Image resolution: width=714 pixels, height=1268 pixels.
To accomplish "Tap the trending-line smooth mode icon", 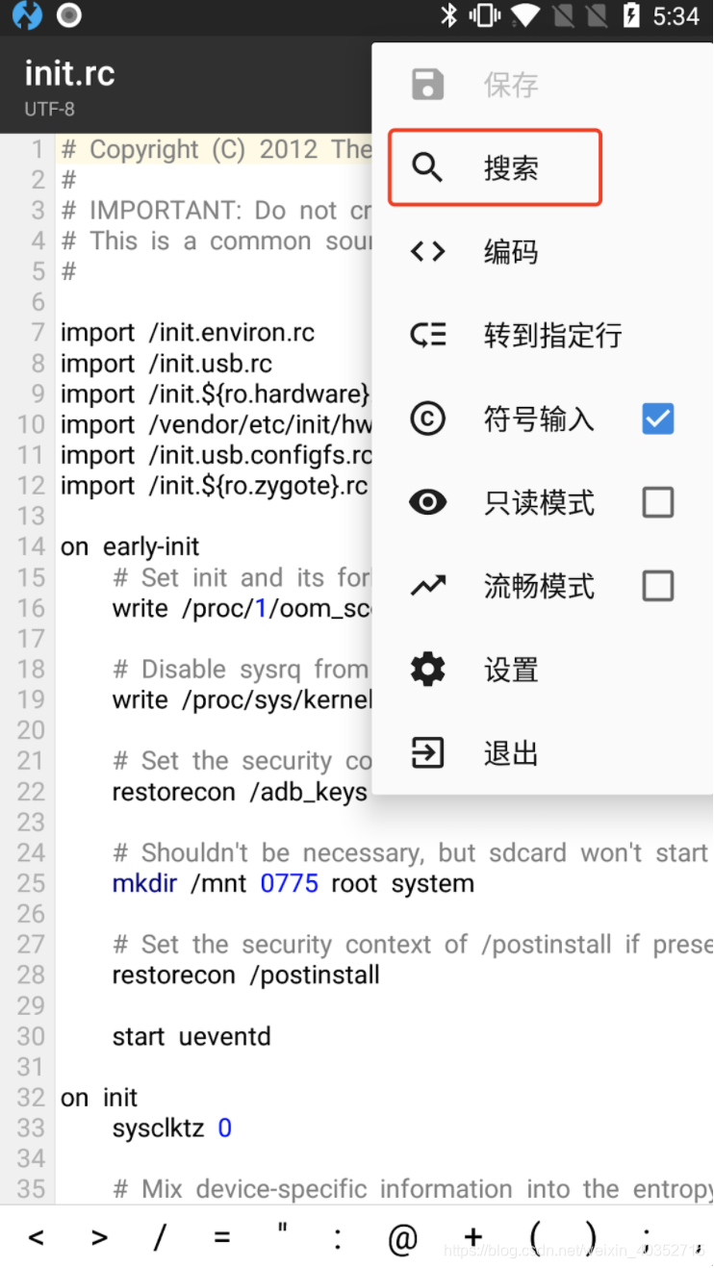I will coord(428,586).
